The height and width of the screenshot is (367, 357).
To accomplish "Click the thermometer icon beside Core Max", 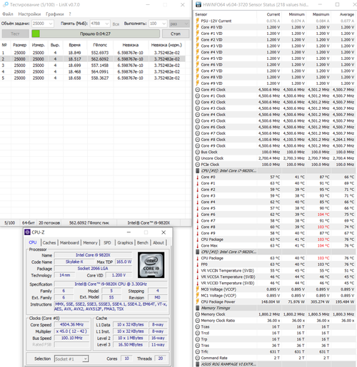I will point(197,246).
